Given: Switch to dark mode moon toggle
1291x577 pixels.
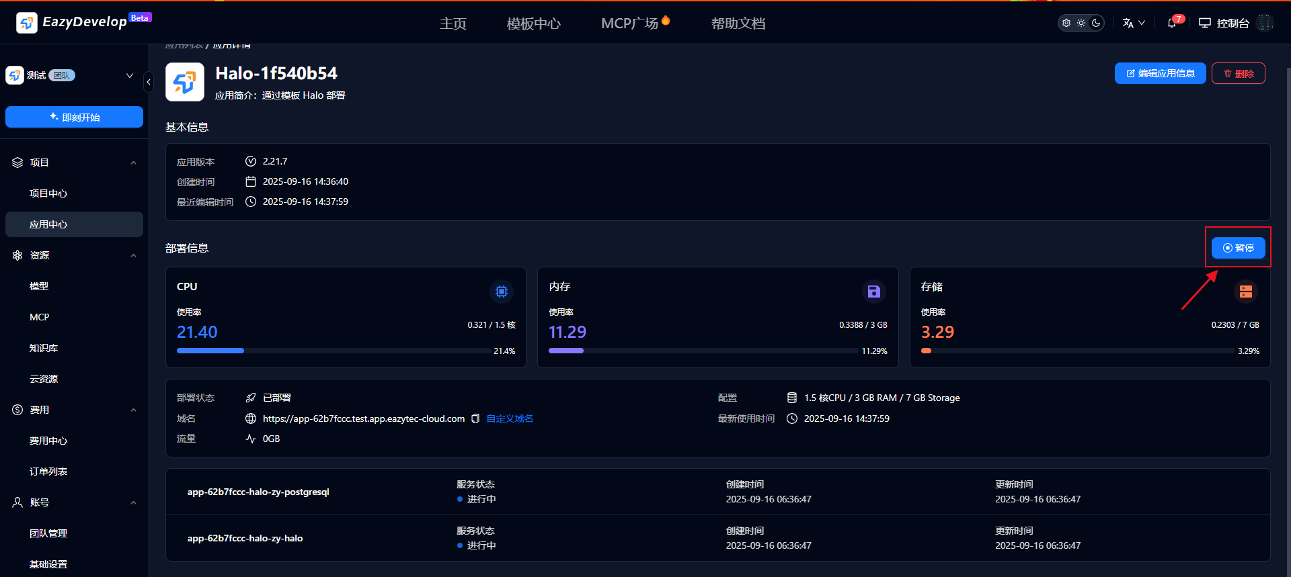Looking at the screenshot, I should 1096,23.
